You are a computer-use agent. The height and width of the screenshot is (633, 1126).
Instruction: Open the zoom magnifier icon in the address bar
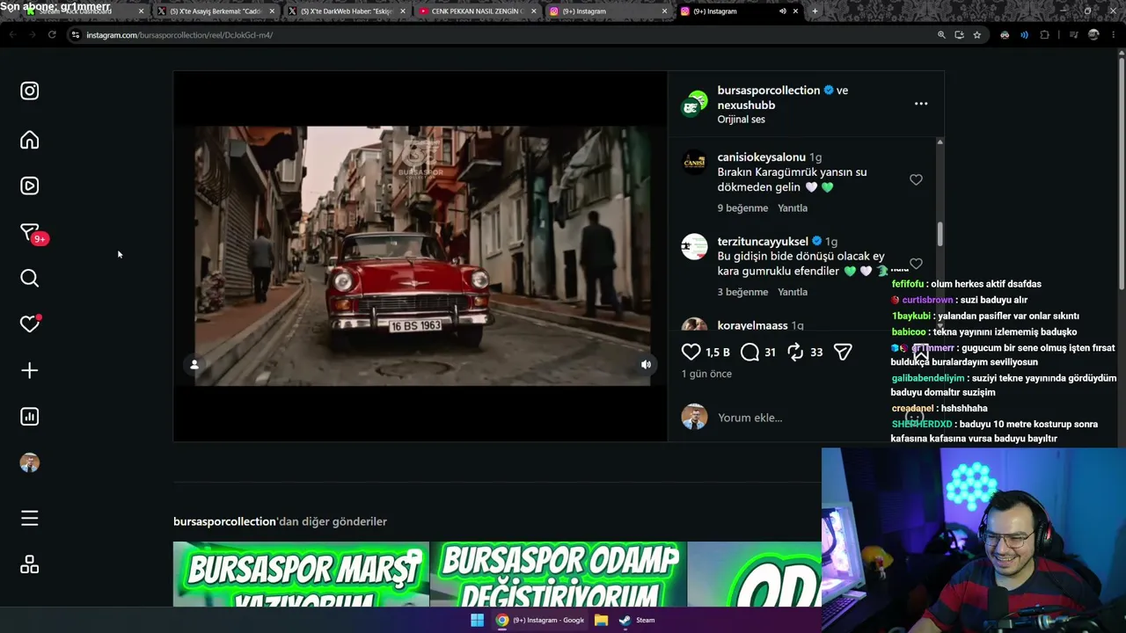941,35
